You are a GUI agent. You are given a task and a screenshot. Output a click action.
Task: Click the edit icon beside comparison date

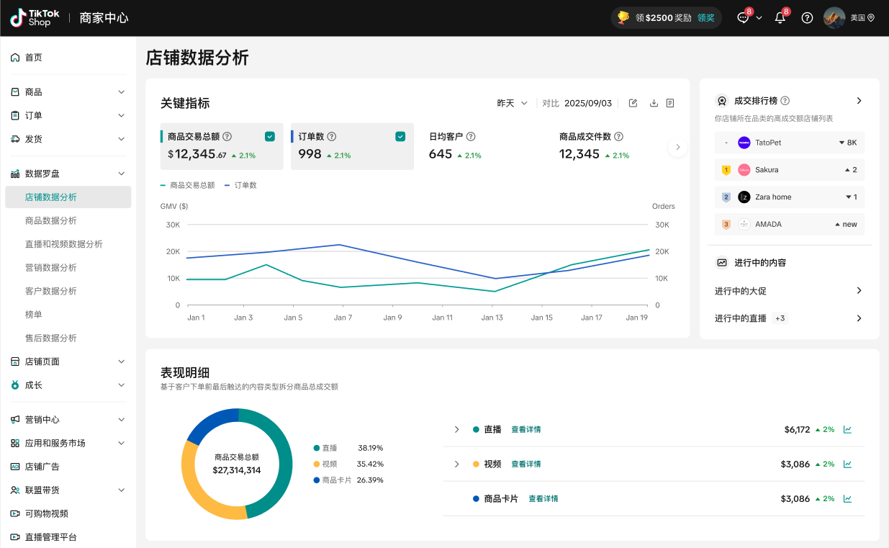tap(633, 103)
